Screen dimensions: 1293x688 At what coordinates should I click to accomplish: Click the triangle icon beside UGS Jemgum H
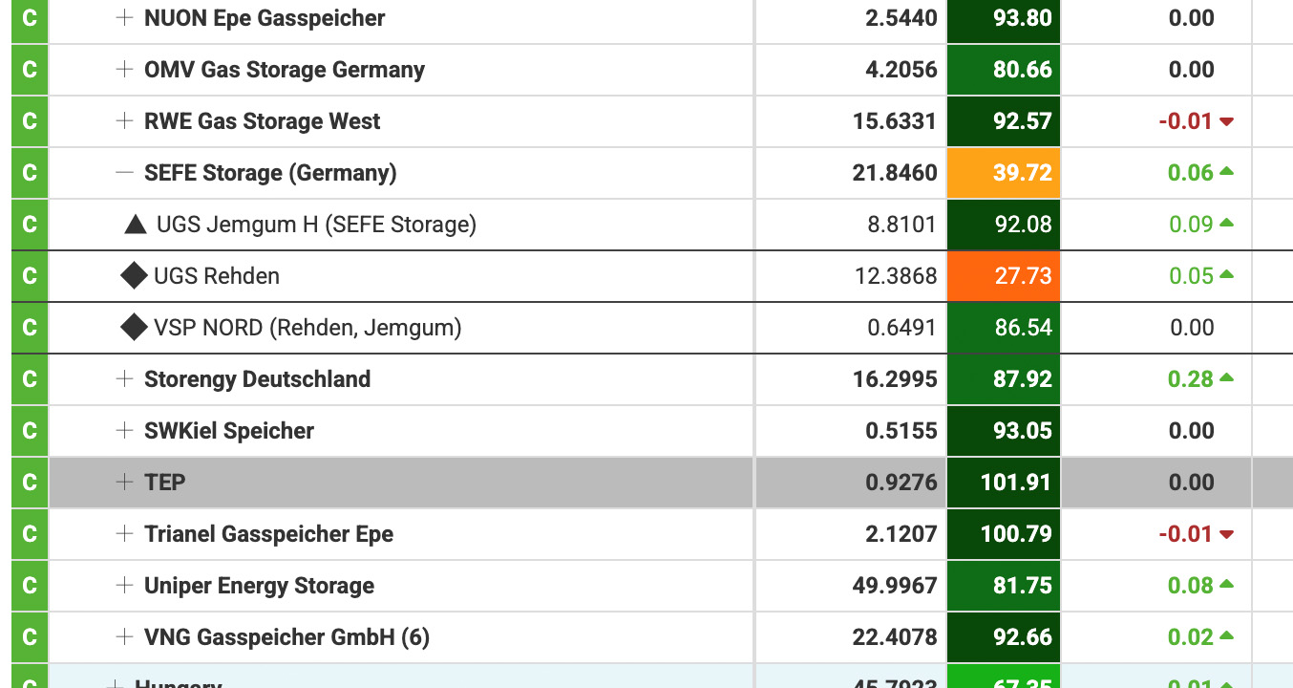136,225
